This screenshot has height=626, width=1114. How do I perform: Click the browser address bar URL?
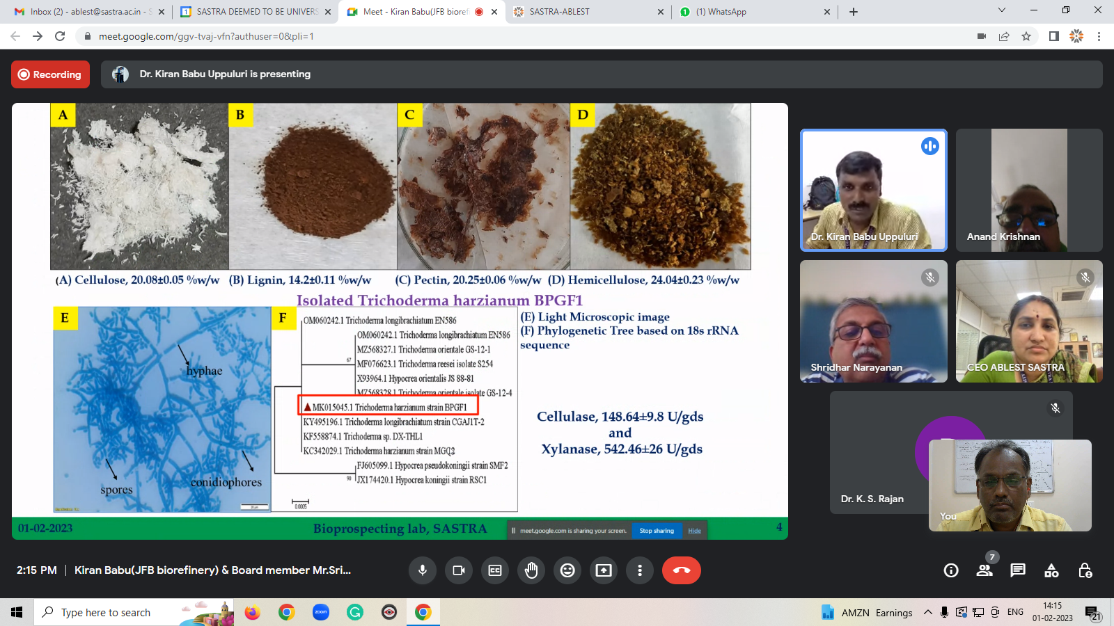(206, 36)
